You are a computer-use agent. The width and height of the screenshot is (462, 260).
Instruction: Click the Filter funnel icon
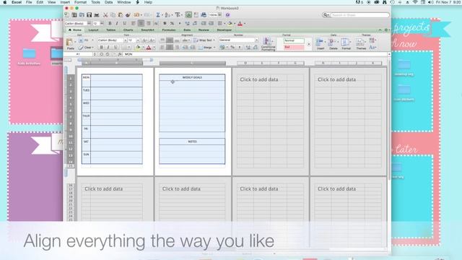tap(178, 14)
